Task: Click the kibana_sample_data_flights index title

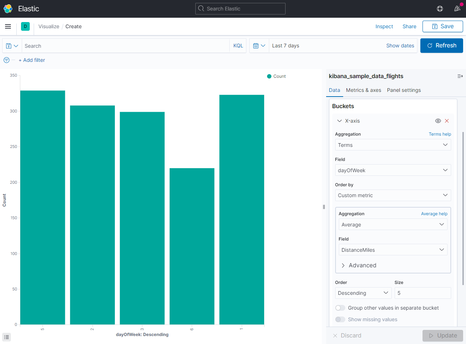Action: tap(366, 76)
